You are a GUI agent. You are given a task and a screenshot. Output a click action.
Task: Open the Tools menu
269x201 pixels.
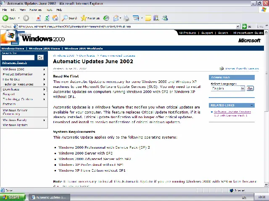pyautogui.click(x=50, y=10)
